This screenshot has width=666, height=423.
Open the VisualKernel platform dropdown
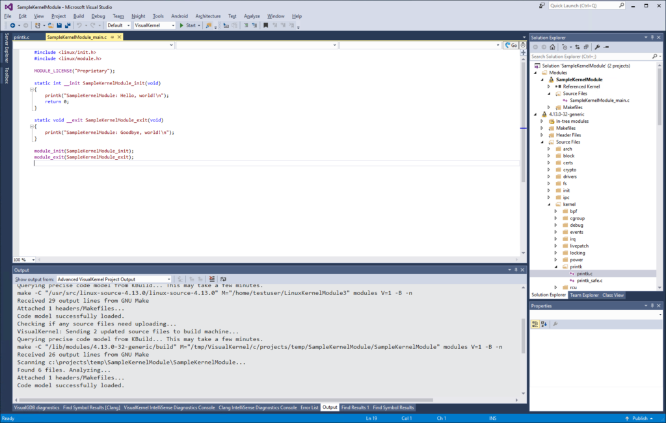click(x=155, y=25)
